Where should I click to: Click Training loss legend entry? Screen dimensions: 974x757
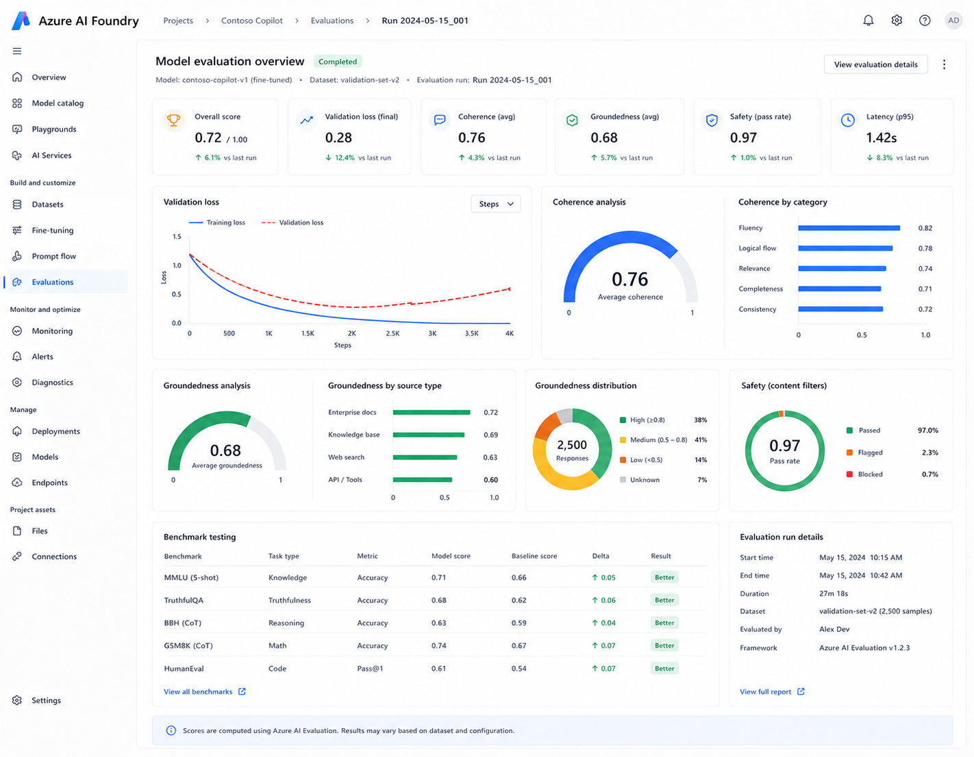tap(217, 222)
